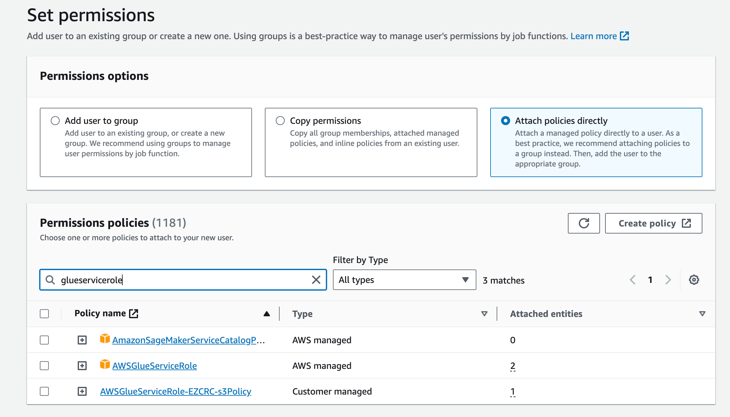Image resolution: width=730 pixels, height=417 pixels.
Task: Go to previous page of policies
Action: [x=632, y=280]
